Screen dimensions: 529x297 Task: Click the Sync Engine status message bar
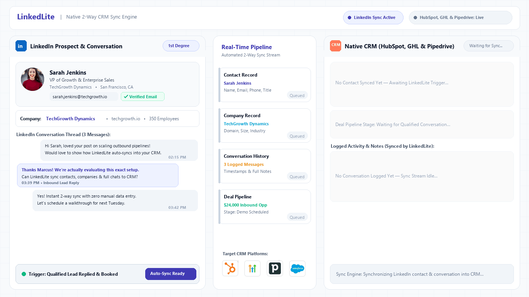422,274
